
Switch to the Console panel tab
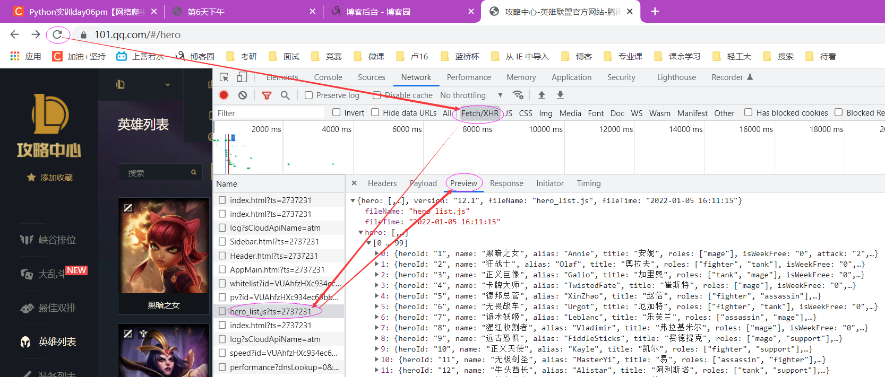click(328, 77)
